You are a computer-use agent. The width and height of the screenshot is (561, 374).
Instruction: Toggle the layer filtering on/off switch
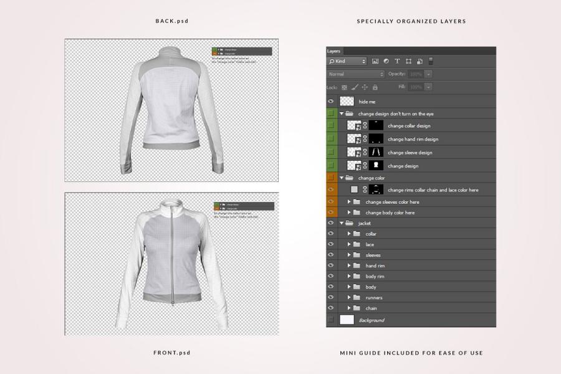click(431, 61)
